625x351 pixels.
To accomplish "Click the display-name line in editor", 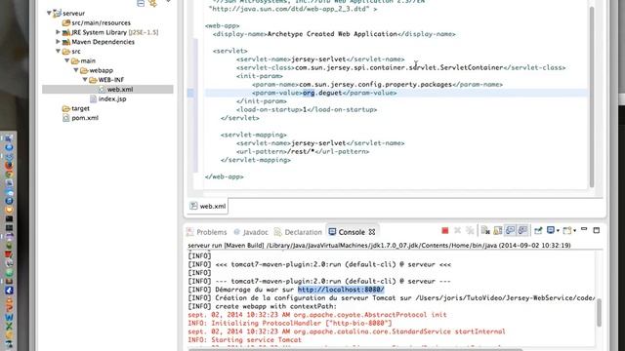I will tap(334, 34).
